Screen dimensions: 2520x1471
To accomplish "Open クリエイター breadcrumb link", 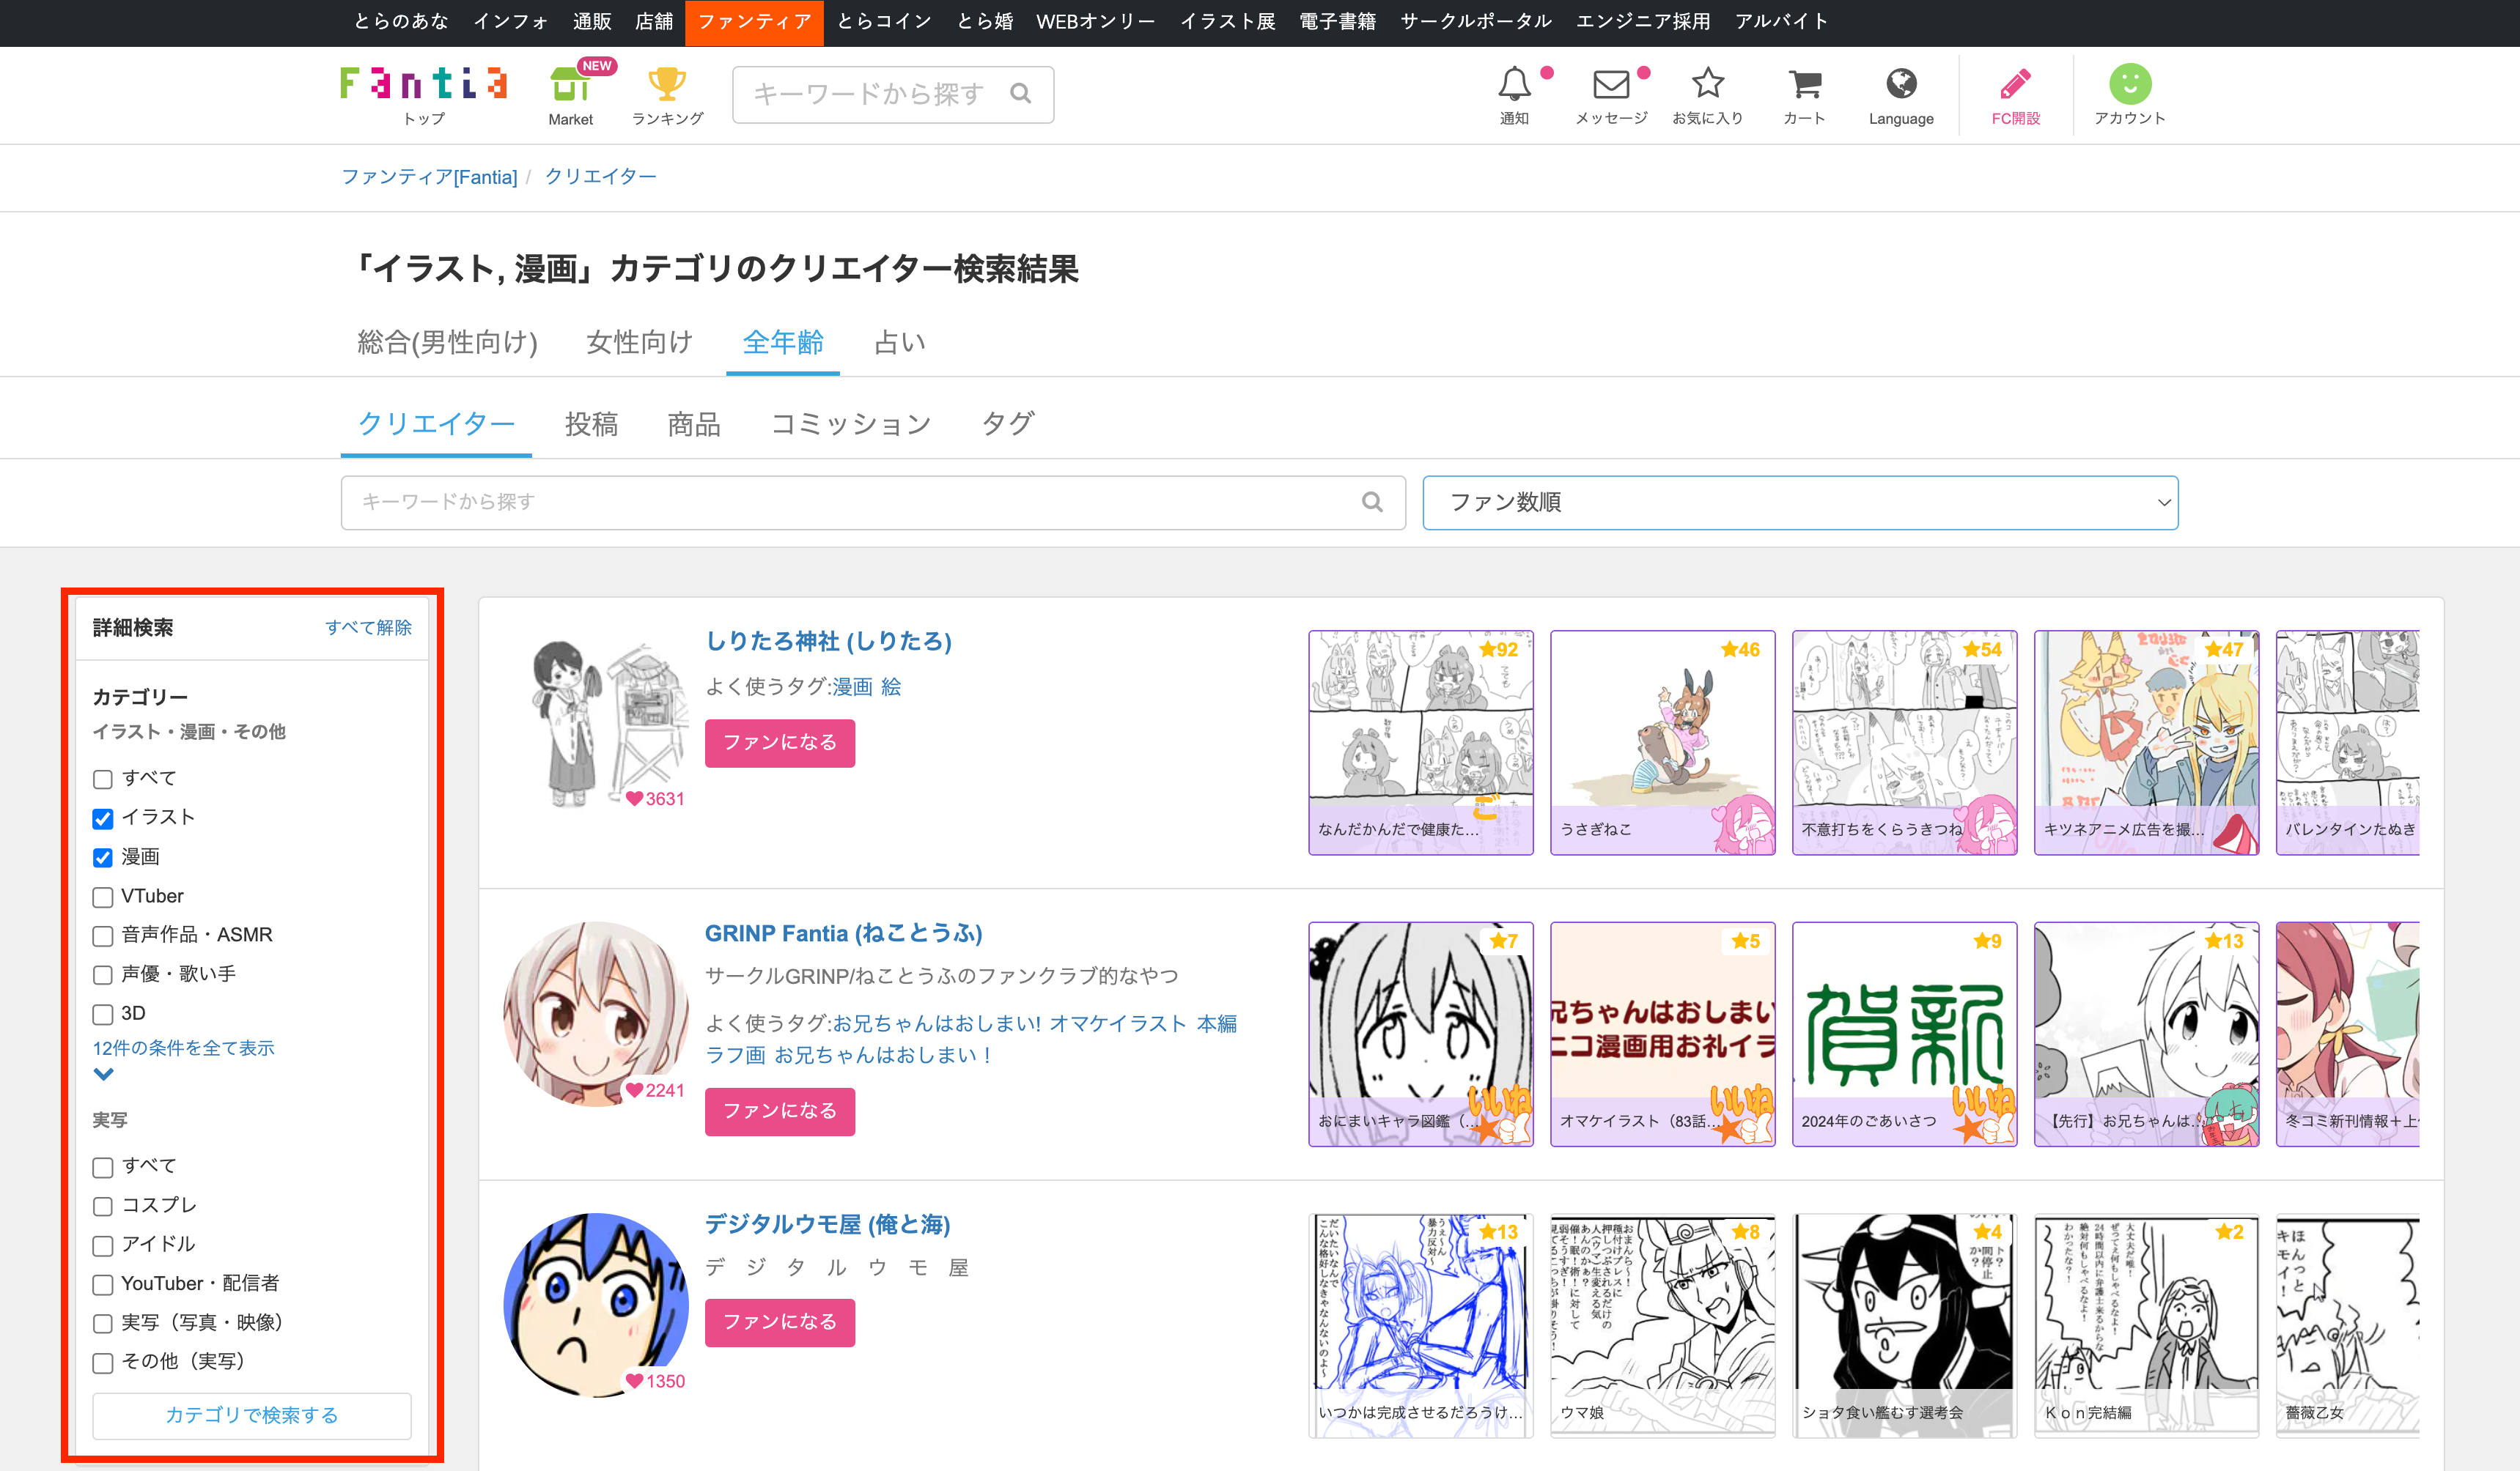I will (600, 177).
